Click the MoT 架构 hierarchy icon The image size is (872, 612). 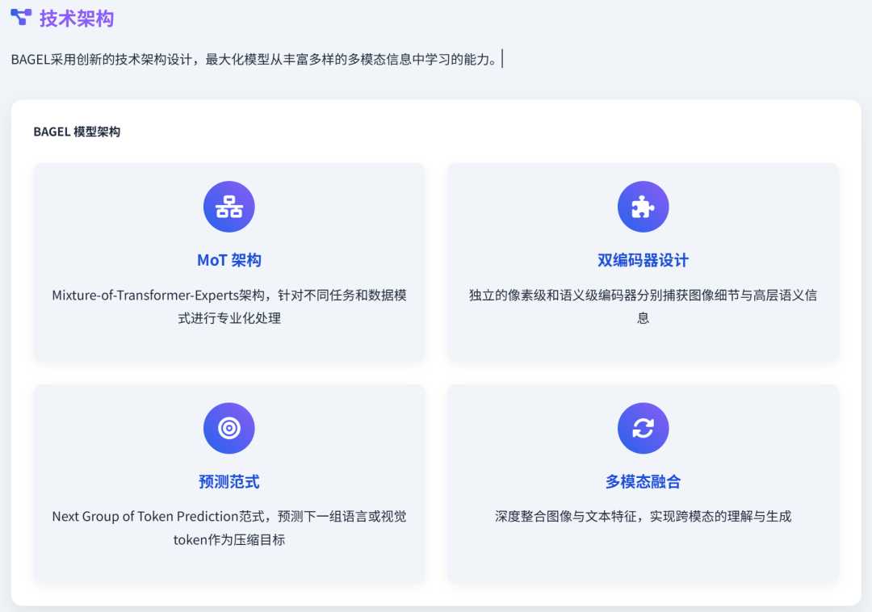[x=229, y=207]
